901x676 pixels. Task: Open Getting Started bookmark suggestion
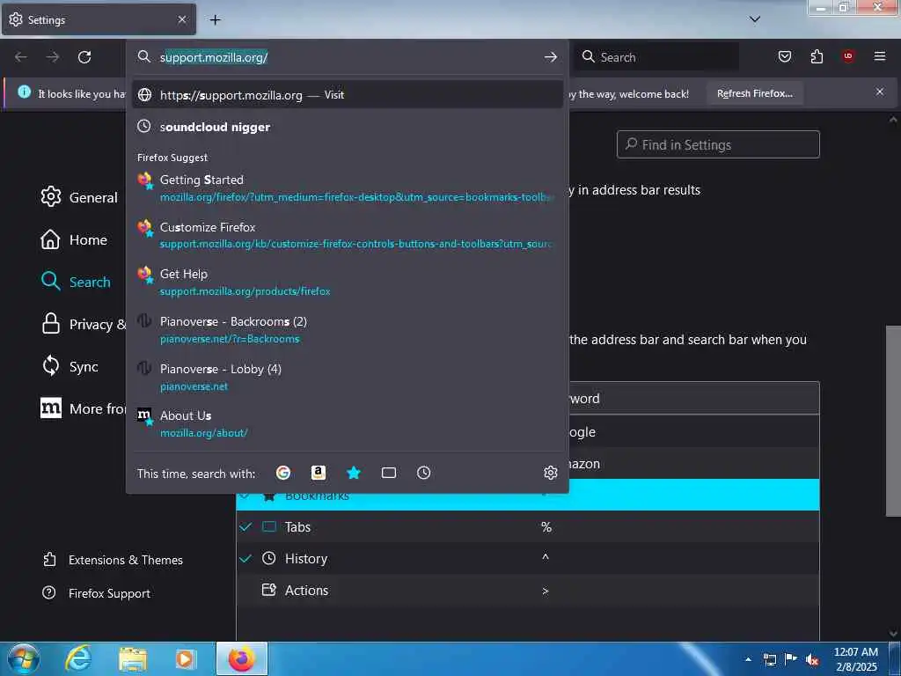tap(347, 188)
